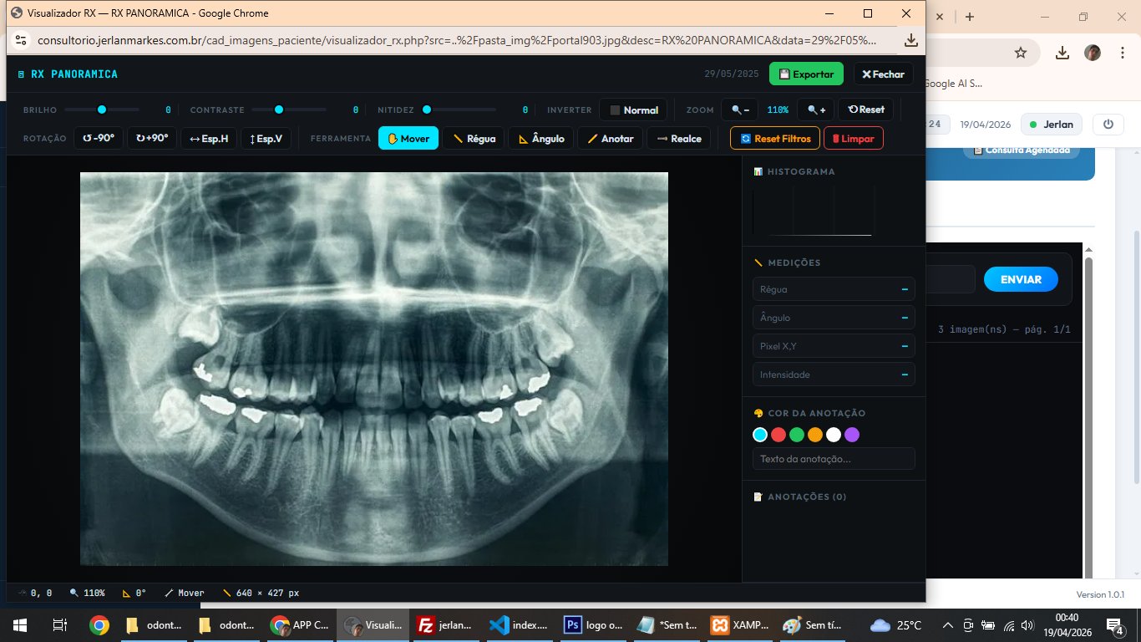This screenshot has width=1141, height=642.
Task: Open the Exportar menu
Action: pyautogui.click(x=805, y=74)
